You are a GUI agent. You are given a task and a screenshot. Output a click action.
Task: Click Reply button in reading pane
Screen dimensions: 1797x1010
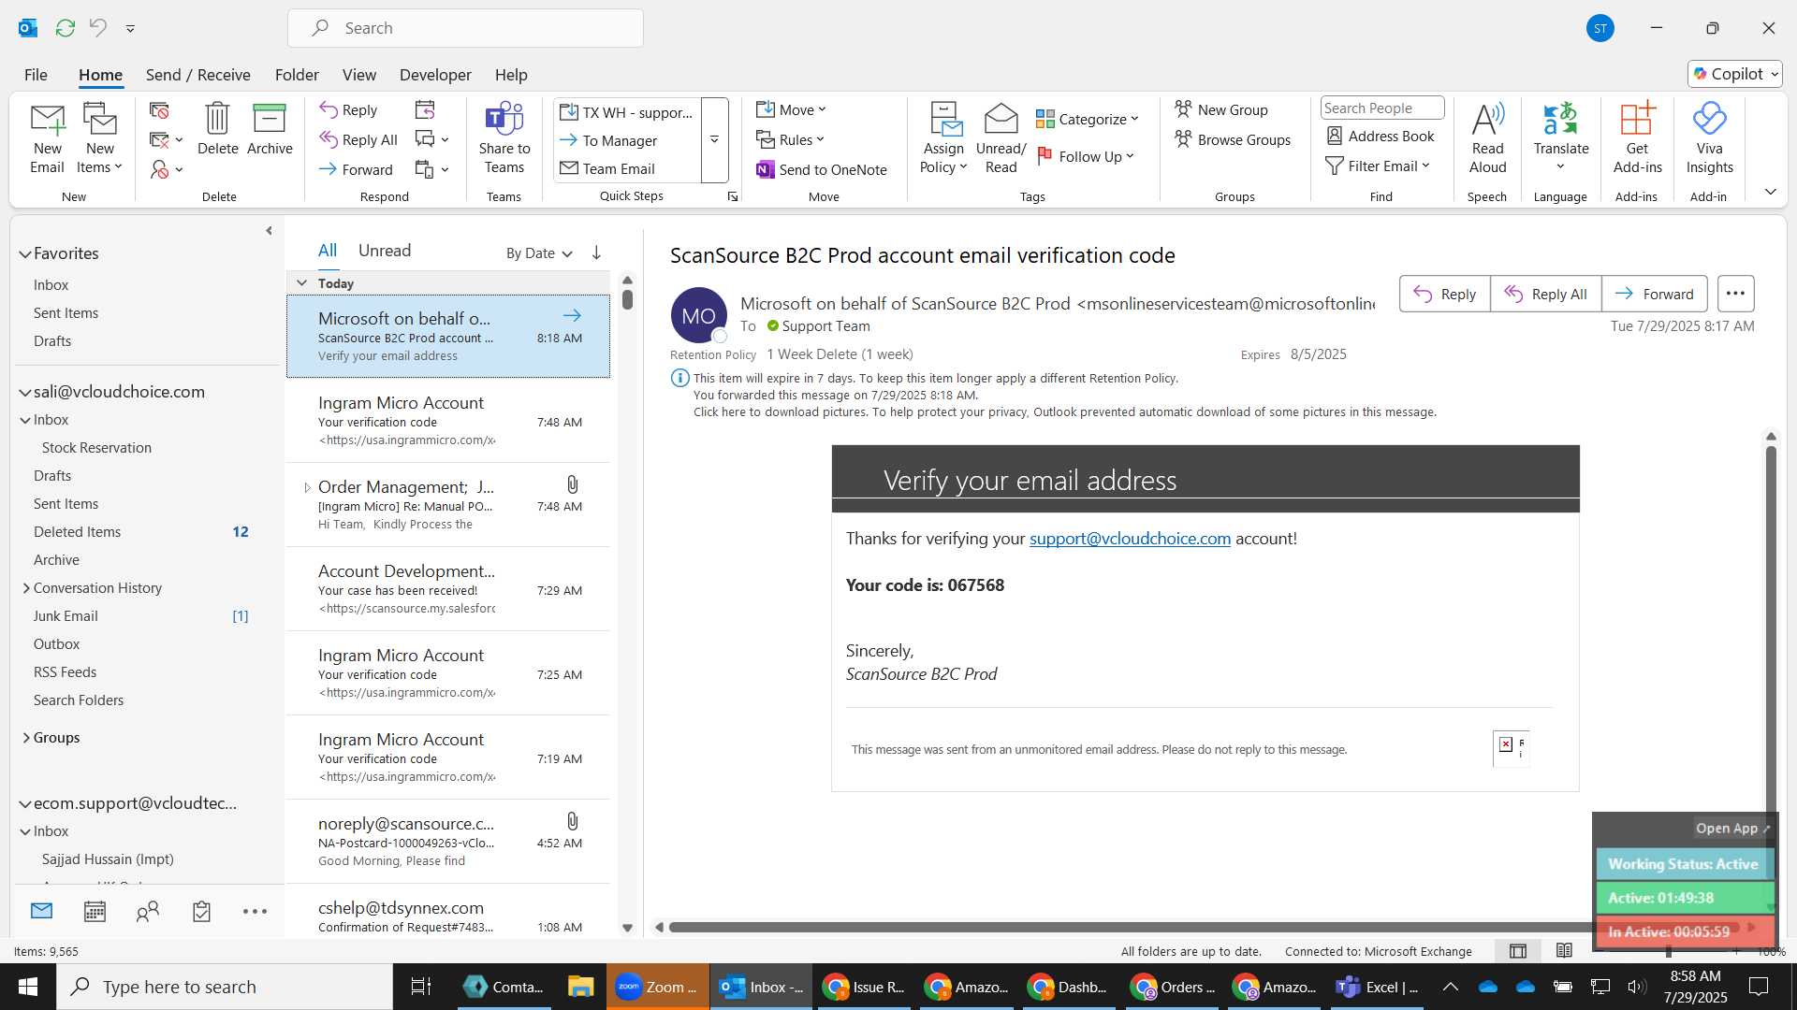tap(1444, 294)
